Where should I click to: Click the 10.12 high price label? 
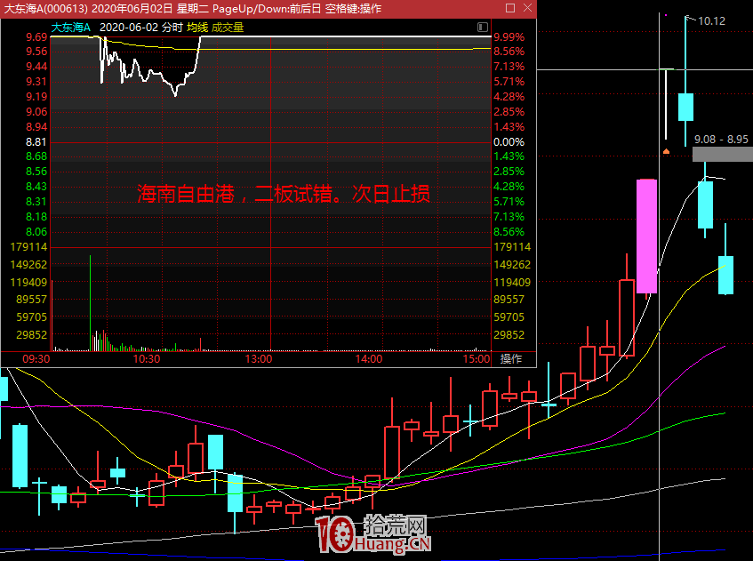tap(711, 21)
